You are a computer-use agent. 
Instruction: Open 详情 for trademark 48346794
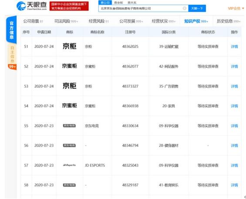pos(234,145)
